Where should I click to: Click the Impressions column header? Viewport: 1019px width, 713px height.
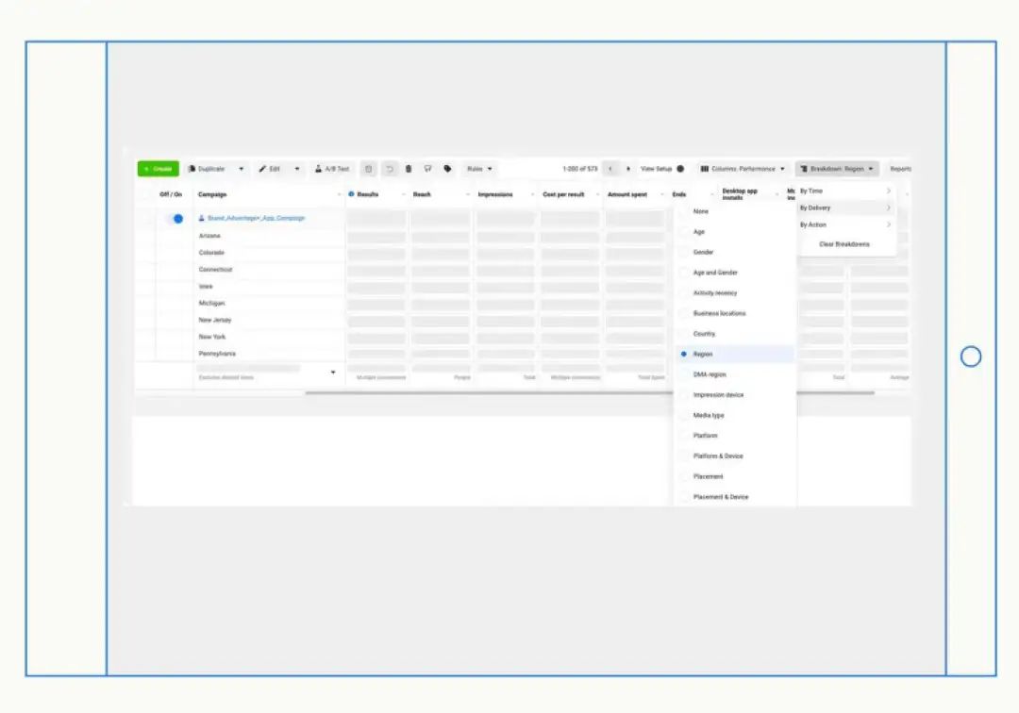495,195
